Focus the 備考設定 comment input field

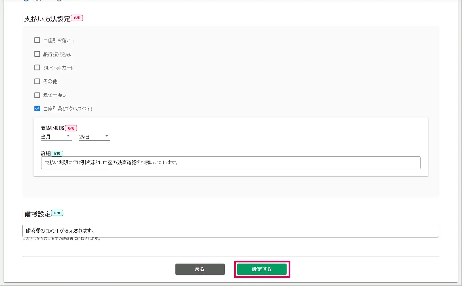(231, 231)
